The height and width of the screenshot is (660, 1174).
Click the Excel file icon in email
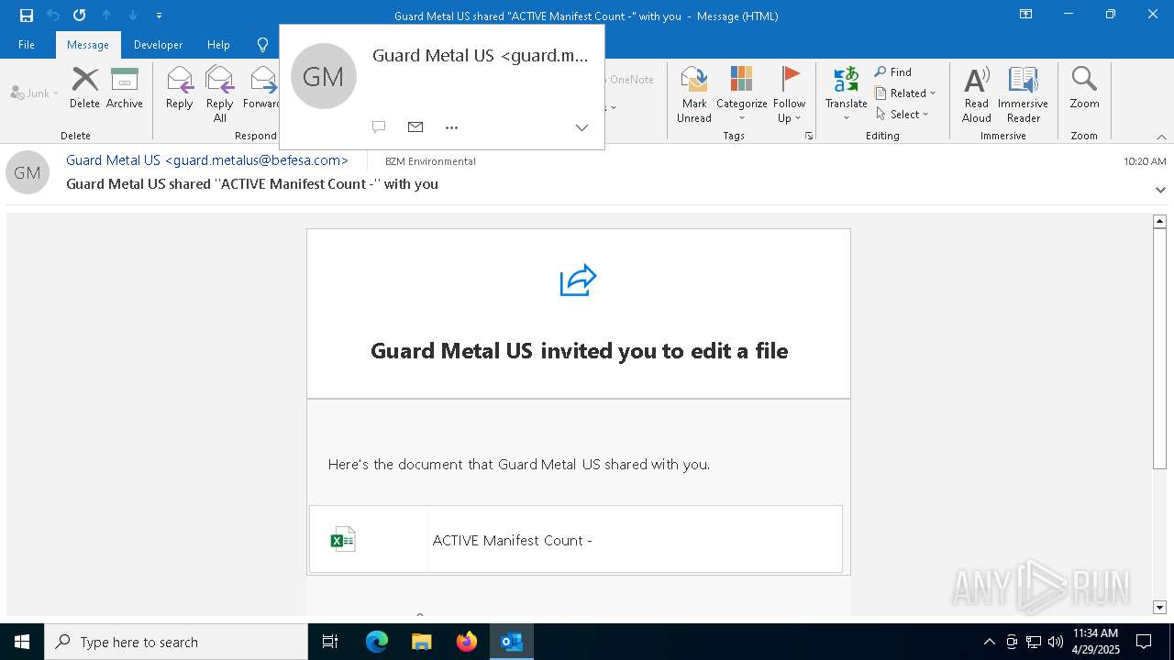point(343,539)
